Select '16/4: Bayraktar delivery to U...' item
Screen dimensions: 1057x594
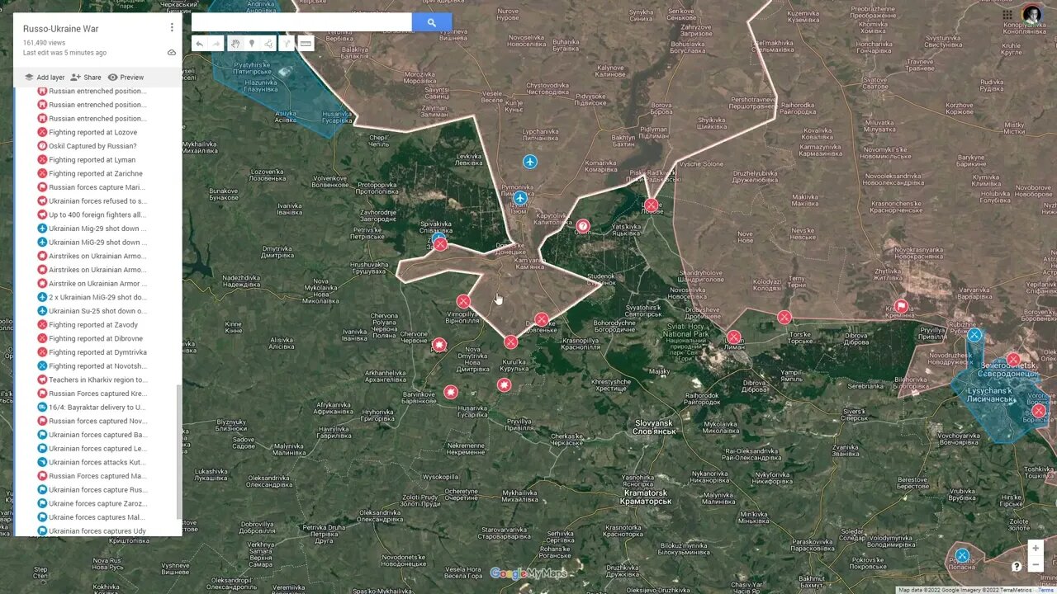(x=92, y=408)
